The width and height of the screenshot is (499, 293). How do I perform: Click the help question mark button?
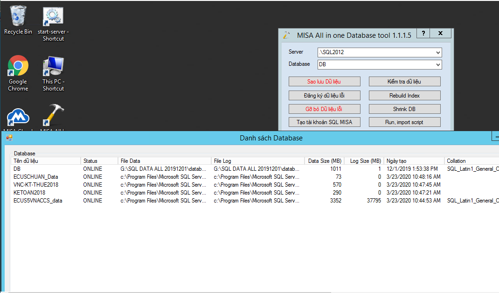coord(423,33)
